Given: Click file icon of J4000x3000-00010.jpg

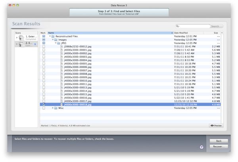Looking at the screenshot, I should (61, 81).
